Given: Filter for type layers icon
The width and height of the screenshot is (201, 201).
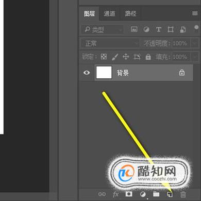Looking at the screenshot, I should pyautogui.click(x=158, y=29).
